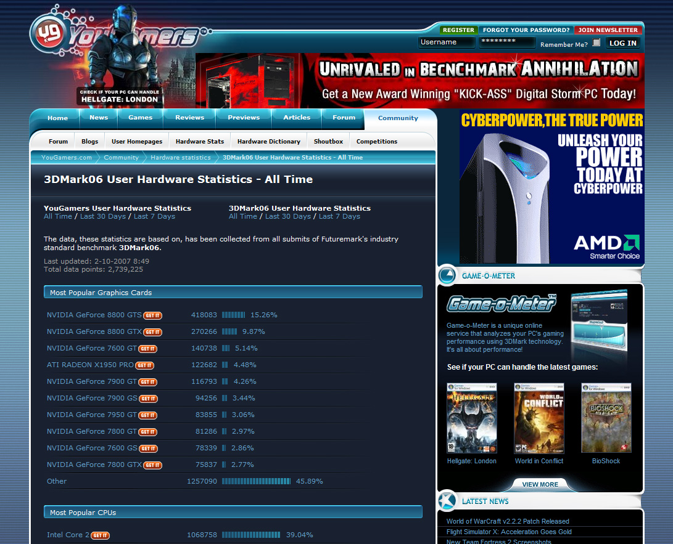
Task: Click the YouGamers logo icon
Action: (48, 33)
